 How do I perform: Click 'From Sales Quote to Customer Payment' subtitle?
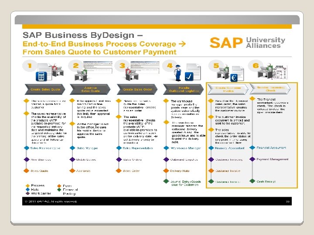coord(99,52)
